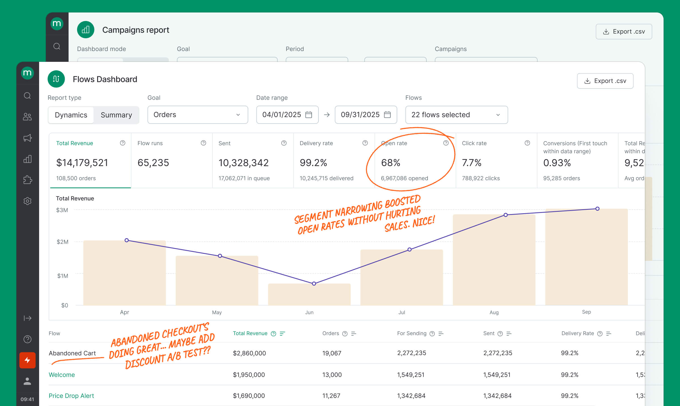680x406 pixels.
Task: Open Integrations via the puzzle piece icon
Action: 27,180
